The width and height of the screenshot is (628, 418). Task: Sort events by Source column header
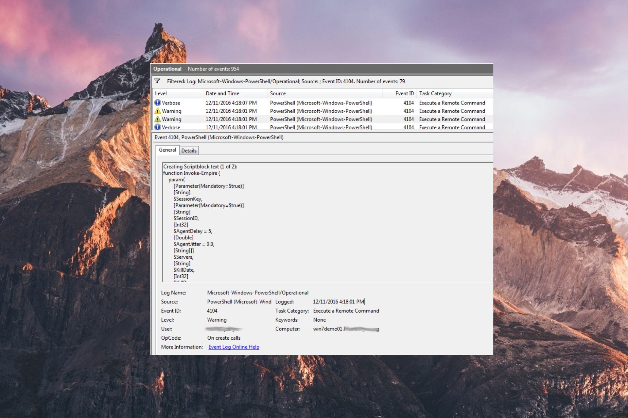325,93
